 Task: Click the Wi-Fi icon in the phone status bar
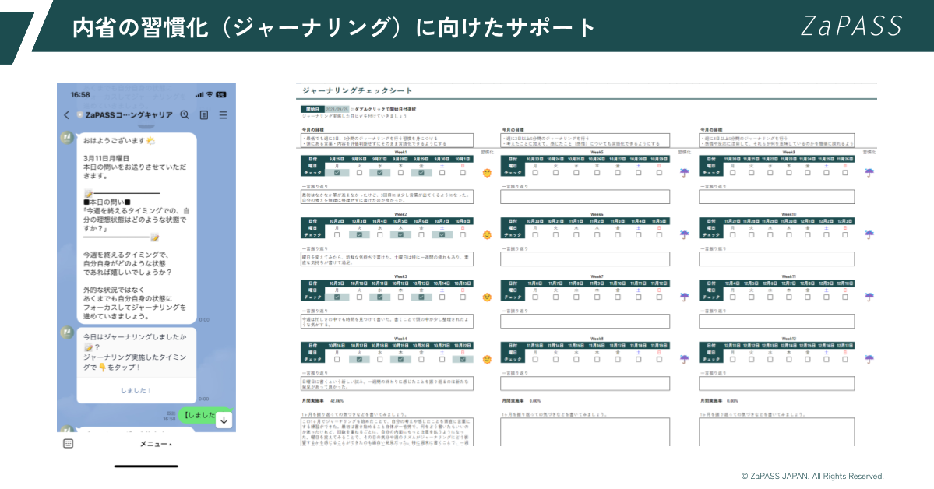(x=210, y=95)
